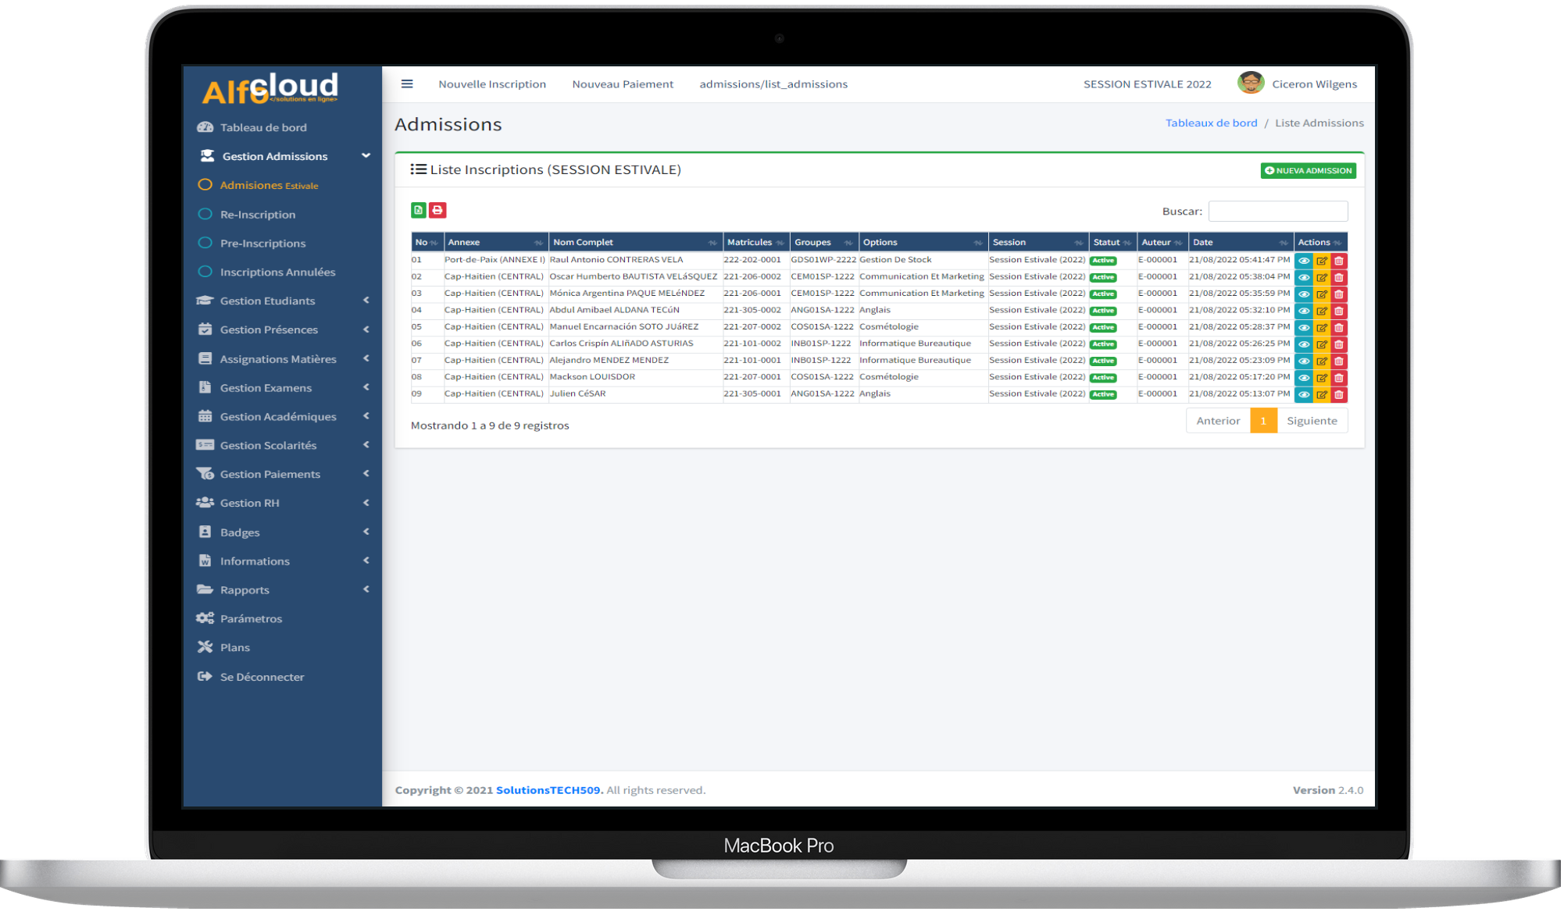Collapse the Gestion Admissions menu
This screenshot has width=1564, height=915.
tap(275, 156)
